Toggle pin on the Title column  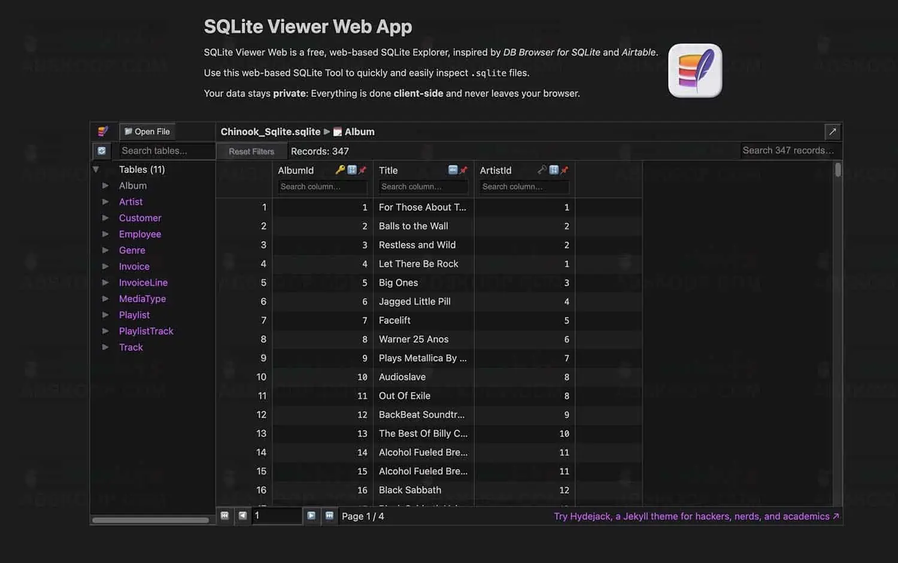[463, 170]
